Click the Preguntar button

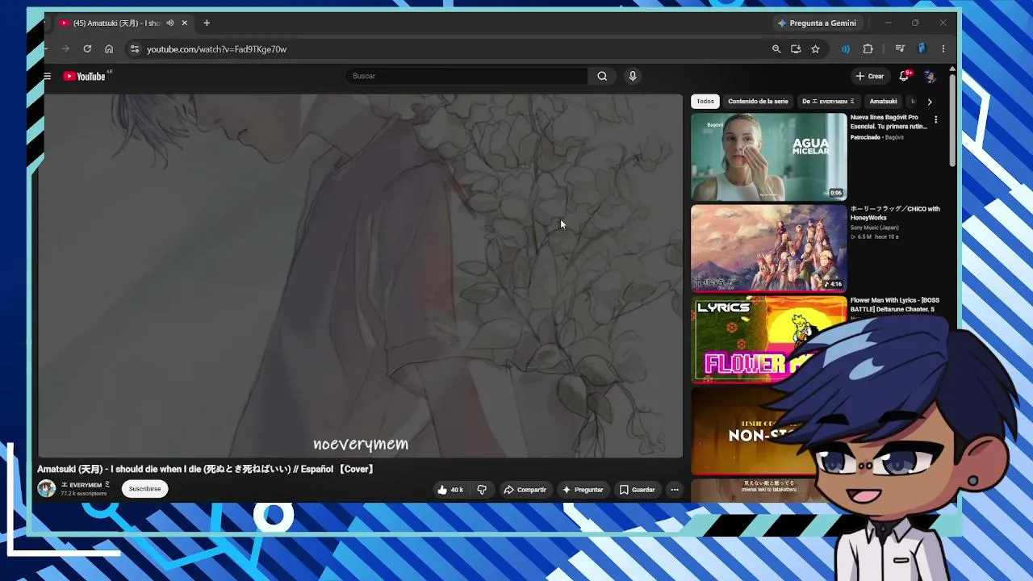(x=583, y=490)
